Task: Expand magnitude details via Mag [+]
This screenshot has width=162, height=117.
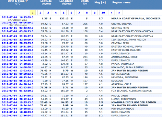Action: (x=100, y=2)
